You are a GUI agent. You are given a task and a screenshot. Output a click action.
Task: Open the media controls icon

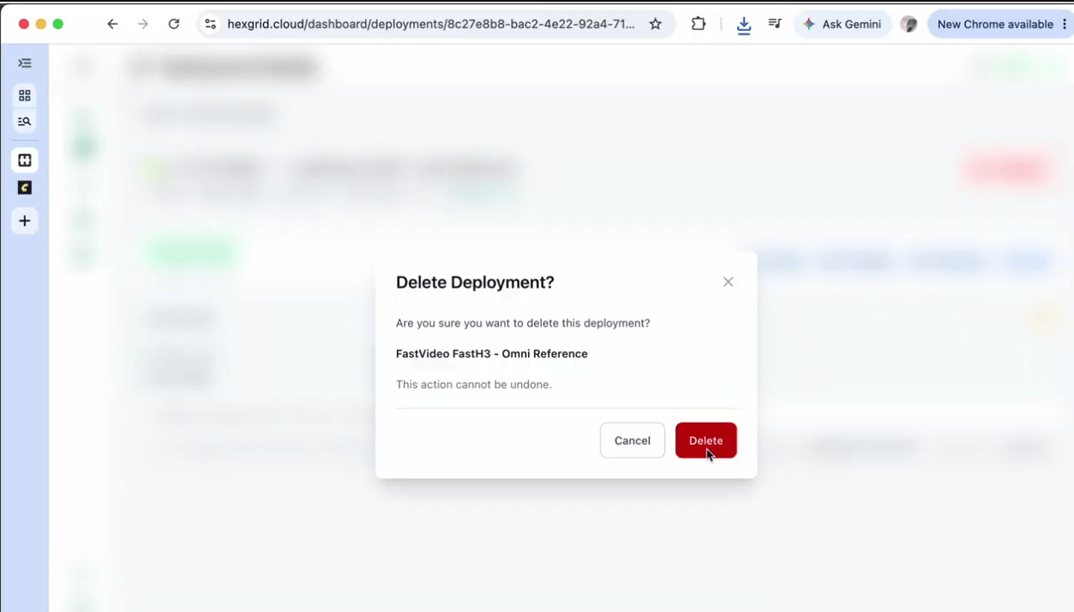pos(775,24)
